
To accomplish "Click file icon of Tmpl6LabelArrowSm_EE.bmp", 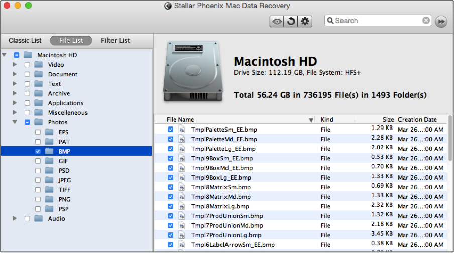I will point(181,244).
